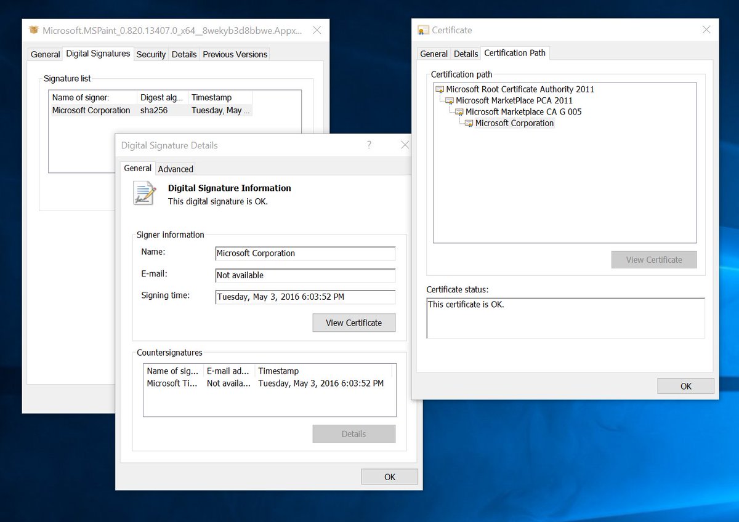Close the MSPaint Appx properties window
739x522 pixels.
[x=317, y=30]
